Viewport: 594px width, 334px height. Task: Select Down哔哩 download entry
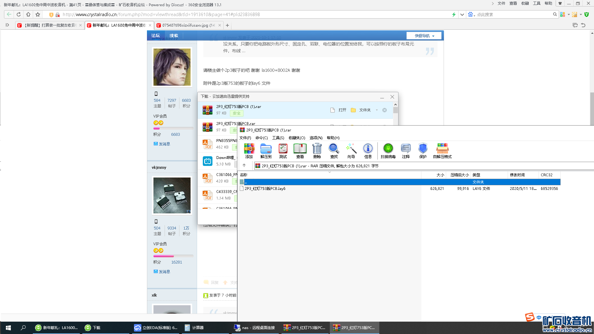coord(218,161)
